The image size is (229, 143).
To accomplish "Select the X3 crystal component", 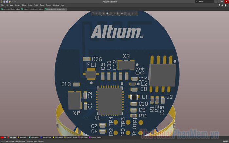I will point(126,65).
